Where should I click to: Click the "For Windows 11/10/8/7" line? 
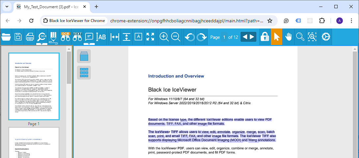[x=176, y=99]
